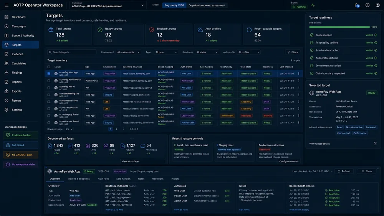Toggle the select-all targets checkbox
The width and height of the screenshot is (384, 216).
(x=49, y=67)
